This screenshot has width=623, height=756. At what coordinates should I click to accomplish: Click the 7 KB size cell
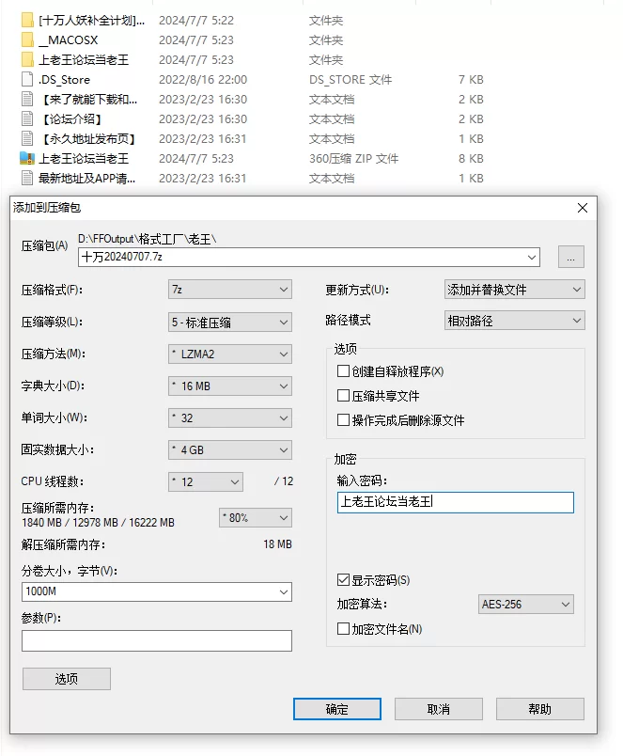pyautogui.click(x=471, y=80)
